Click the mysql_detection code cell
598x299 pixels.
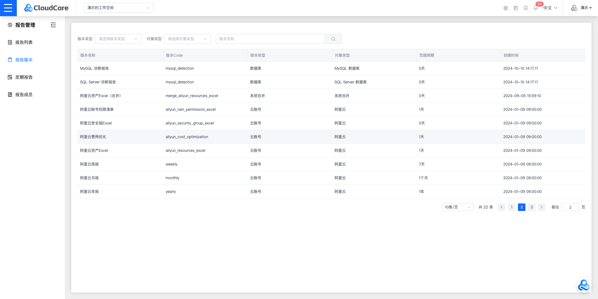click(180, 68)
